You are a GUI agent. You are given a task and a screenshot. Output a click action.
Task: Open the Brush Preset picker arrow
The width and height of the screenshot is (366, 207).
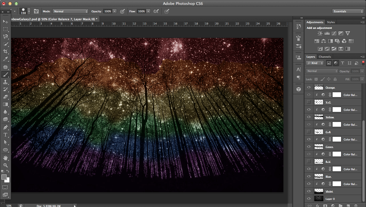coord(29,11)
